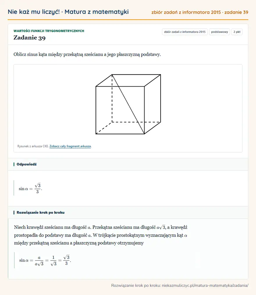
Task: Expand the 'Odpowiedź' section header
Action: click(128, 164)
